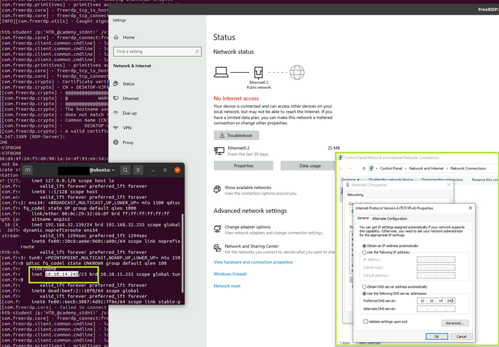The image size is (499, 347).
Task: Click Ethernet0 2 data usage monitor icon
Action: (x=219, y=151)
